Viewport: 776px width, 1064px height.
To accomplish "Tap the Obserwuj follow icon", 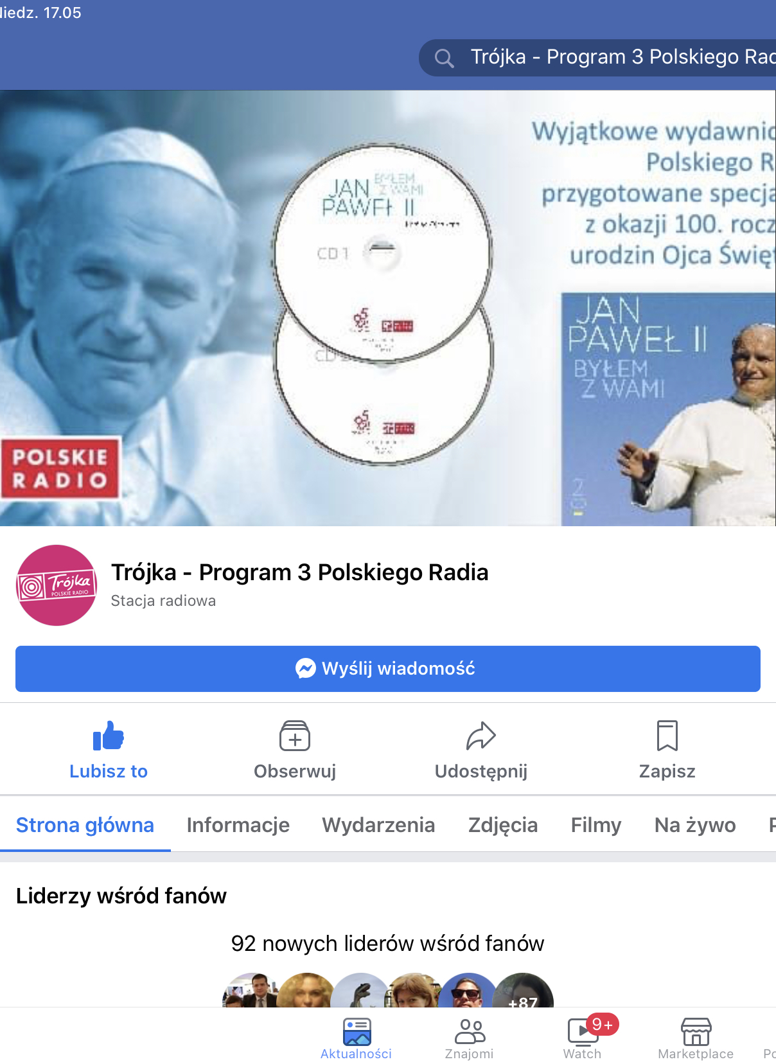I will pos(295,736).
